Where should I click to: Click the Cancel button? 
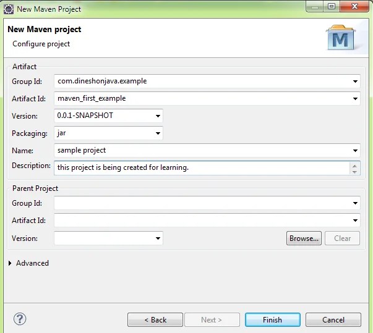[333, 319]
